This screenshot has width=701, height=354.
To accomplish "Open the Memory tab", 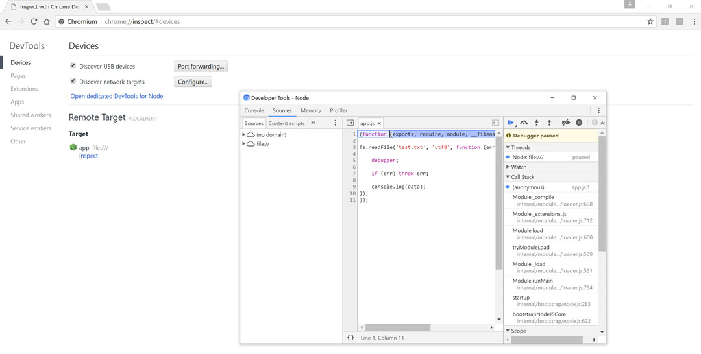I will pyautogui.click(x=311, y=110).
